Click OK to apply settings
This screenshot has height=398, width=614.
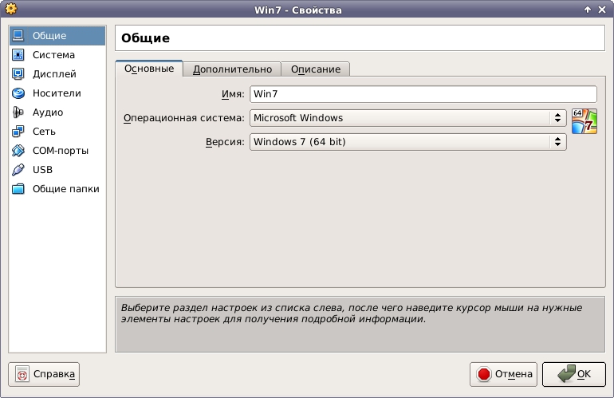coord(574,375)
